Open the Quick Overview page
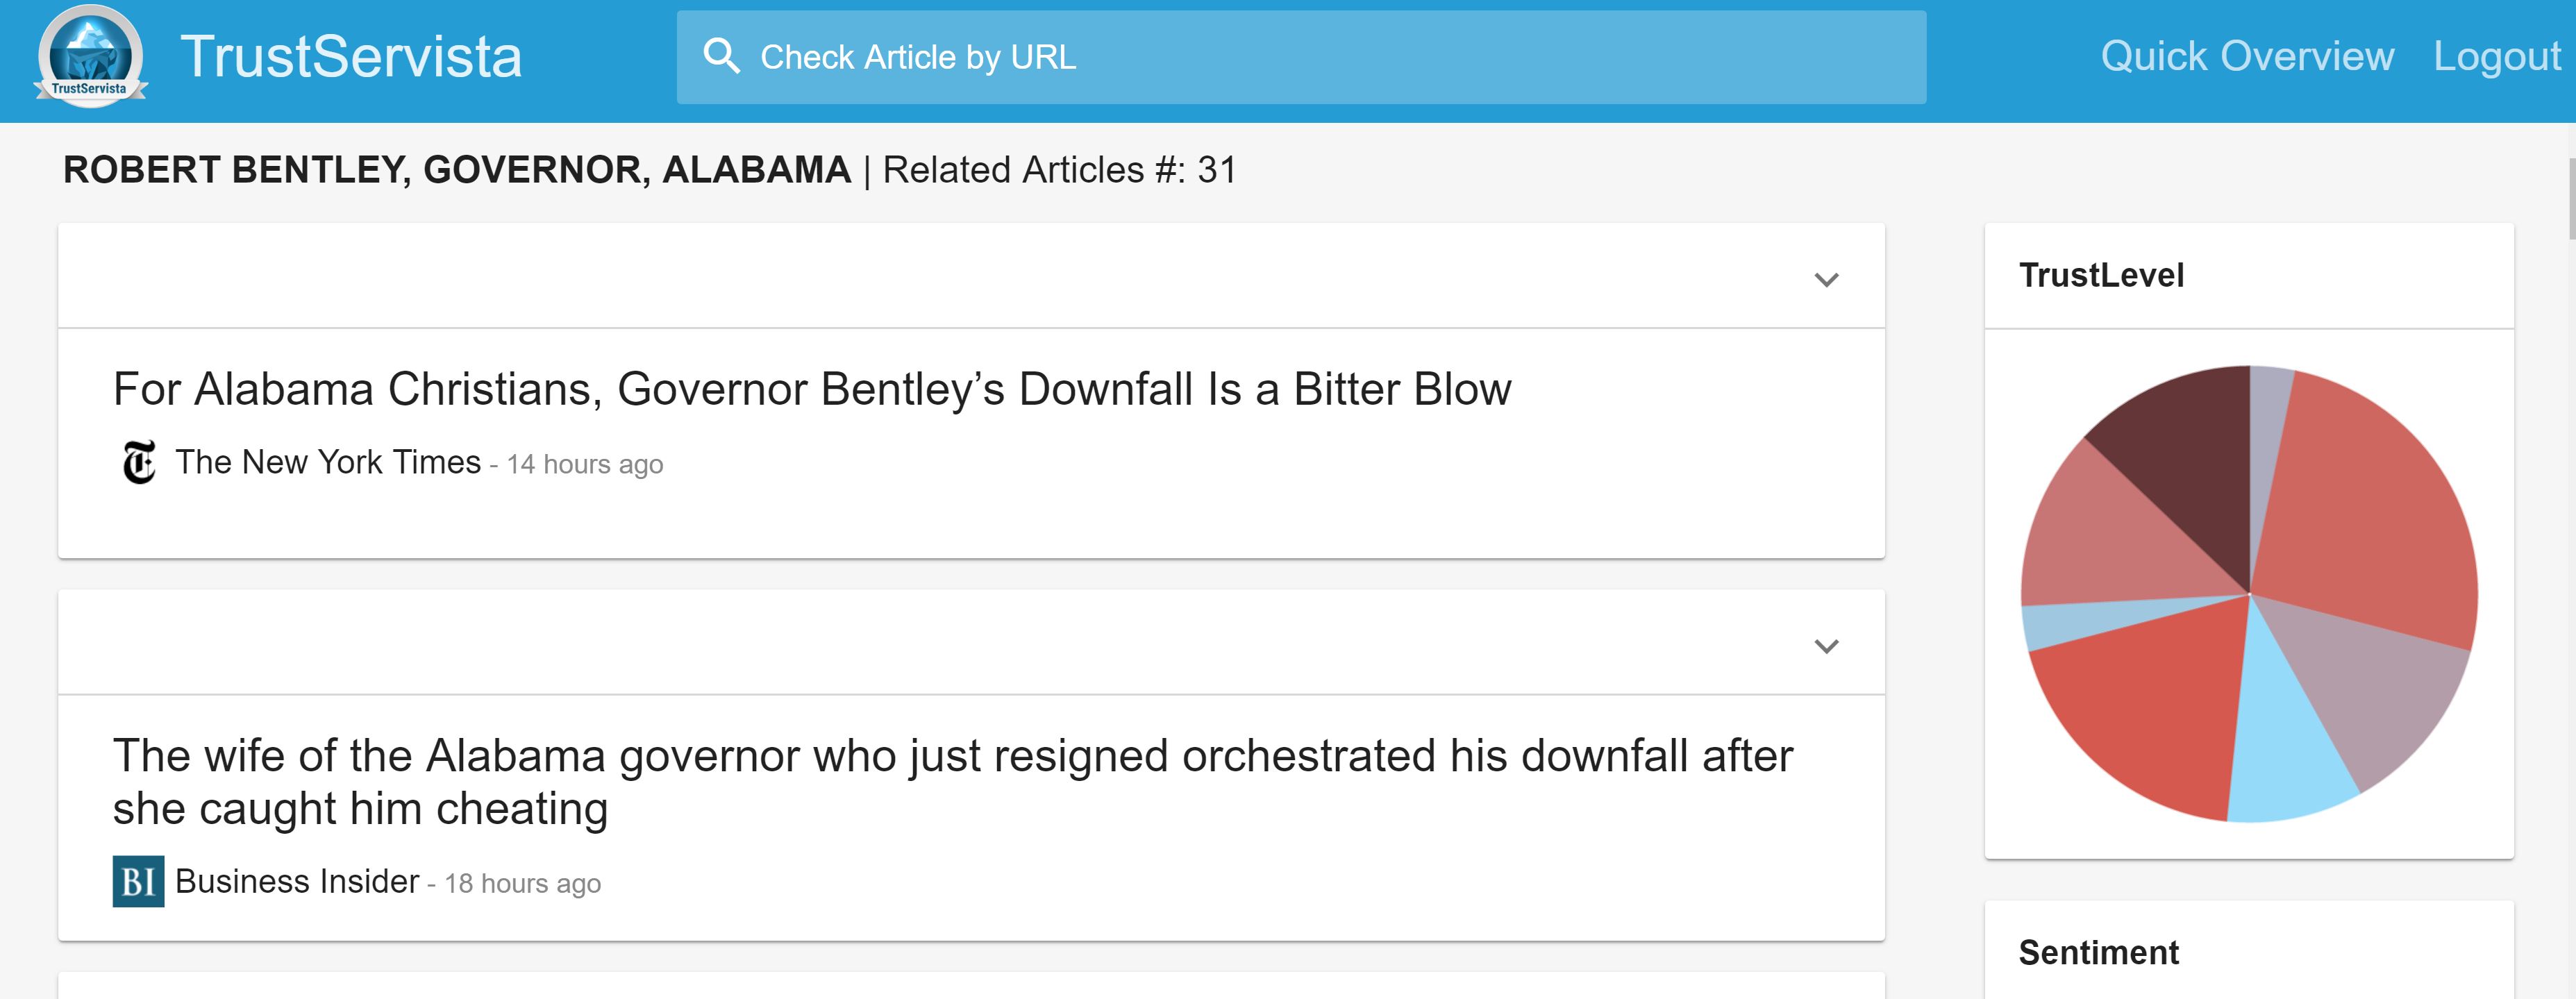This screenshot has width=2576, height=999. tap(2246, 57)
